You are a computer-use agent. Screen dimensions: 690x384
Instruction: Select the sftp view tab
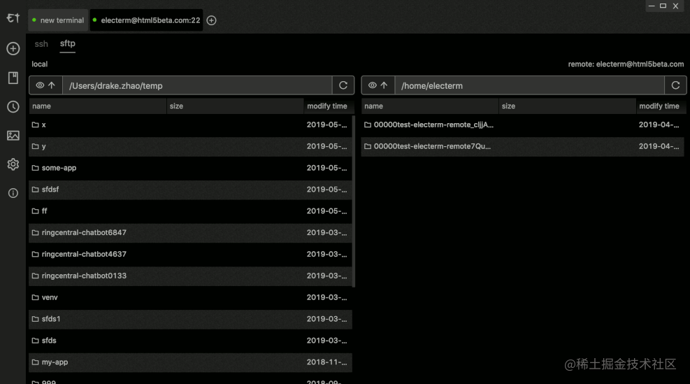pos(67,43)
